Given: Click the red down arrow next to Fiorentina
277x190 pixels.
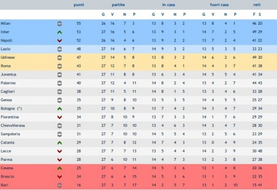Looking at the screenshot, I should coord(60,117).
